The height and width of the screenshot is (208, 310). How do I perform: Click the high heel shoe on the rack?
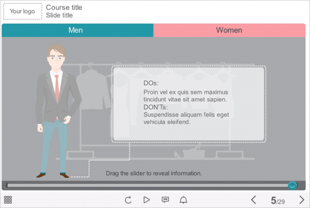coord(177,154)
